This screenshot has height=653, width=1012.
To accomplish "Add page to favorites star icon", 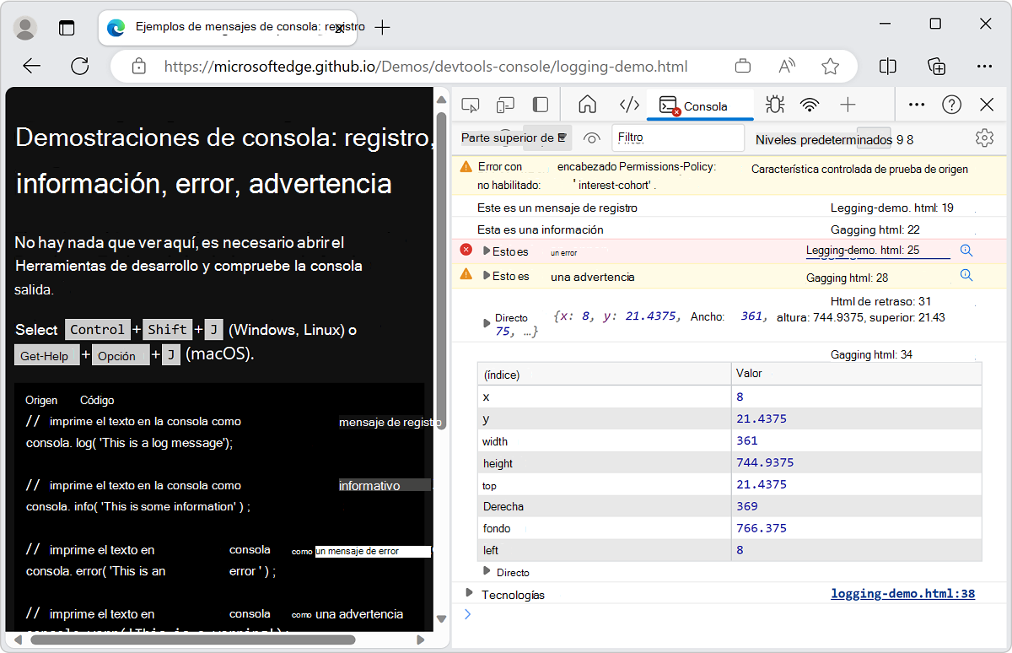I will pos(831,66).
